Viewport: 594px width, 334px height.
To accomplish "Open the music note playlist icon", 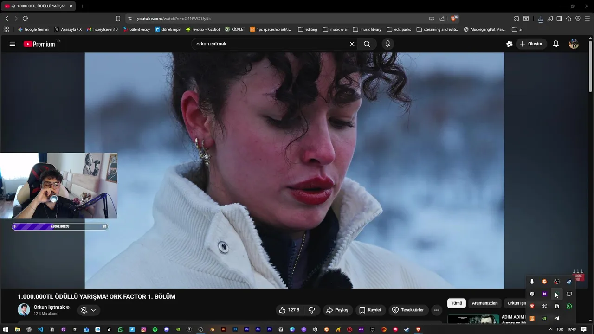I will coord(550,19).
